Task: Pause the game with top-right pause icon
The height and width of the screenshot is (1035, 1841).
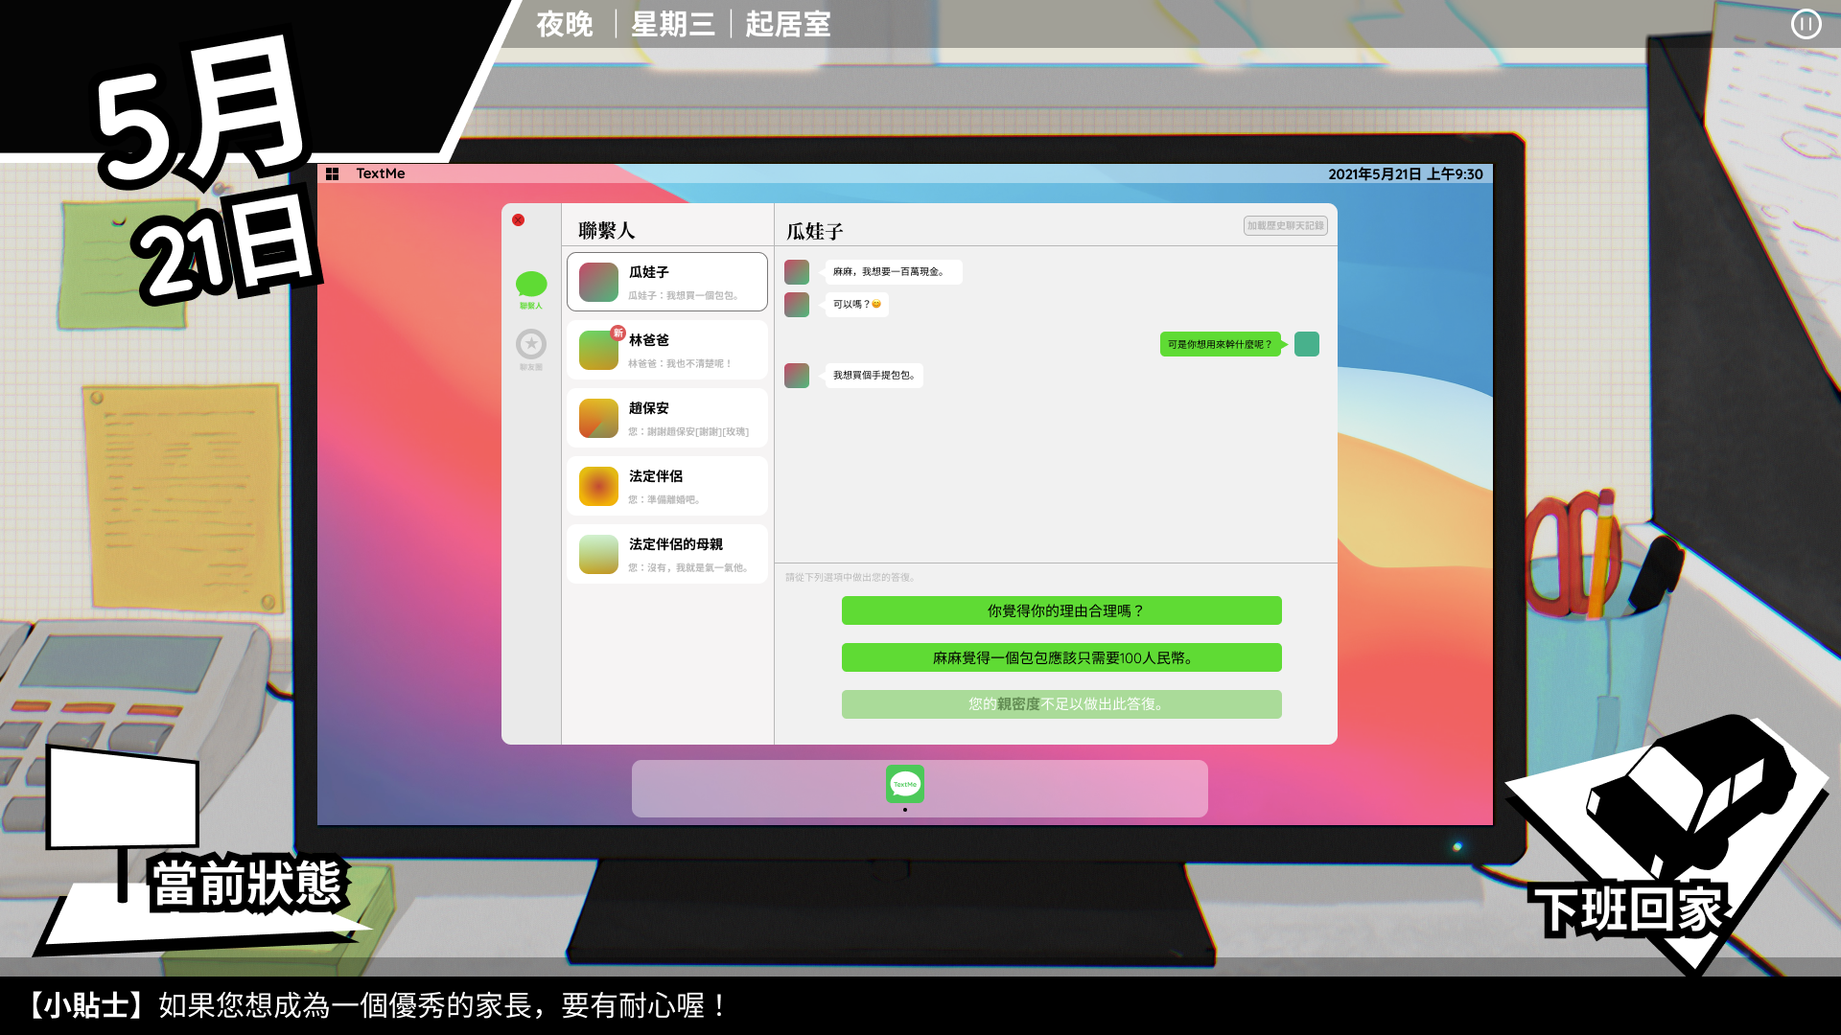Action: [x=1806, y=24]
